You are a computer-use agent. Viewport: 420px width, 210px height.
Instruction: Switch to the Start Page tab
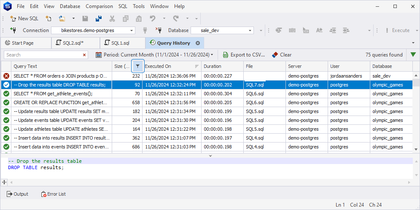[x=26, y=43]
